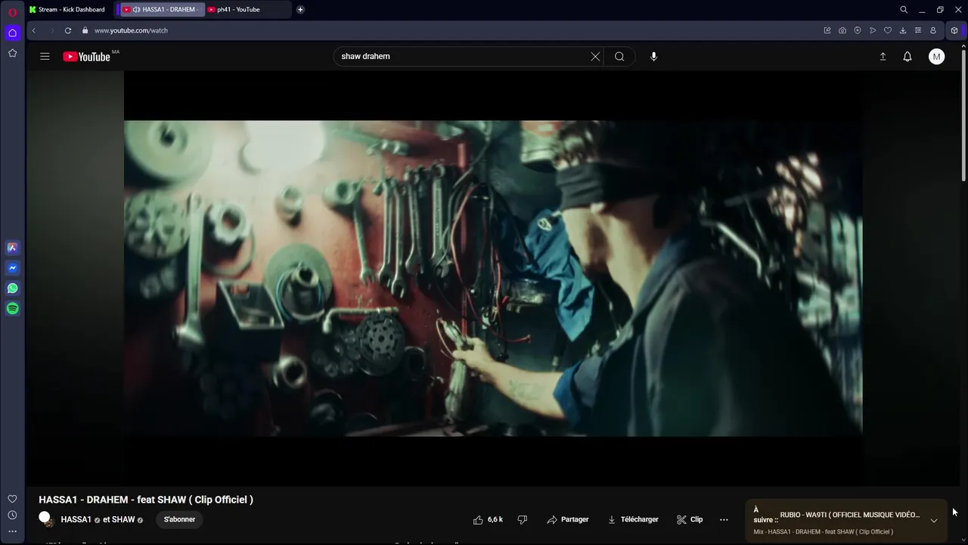The image size is (968, 545).
Task: Open YouTube hamburger guide menu
Action: (45, 56)
